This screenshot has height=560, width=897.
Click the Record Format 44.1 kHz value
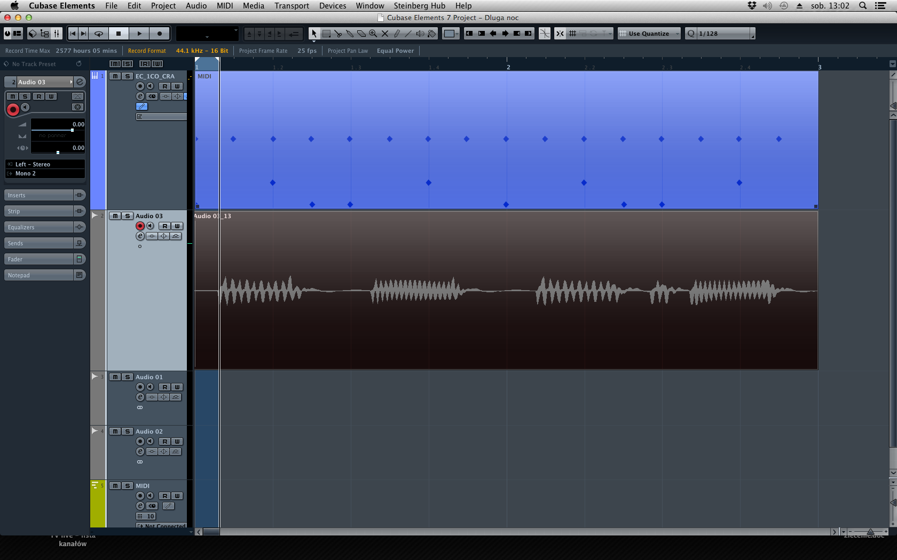202,51
